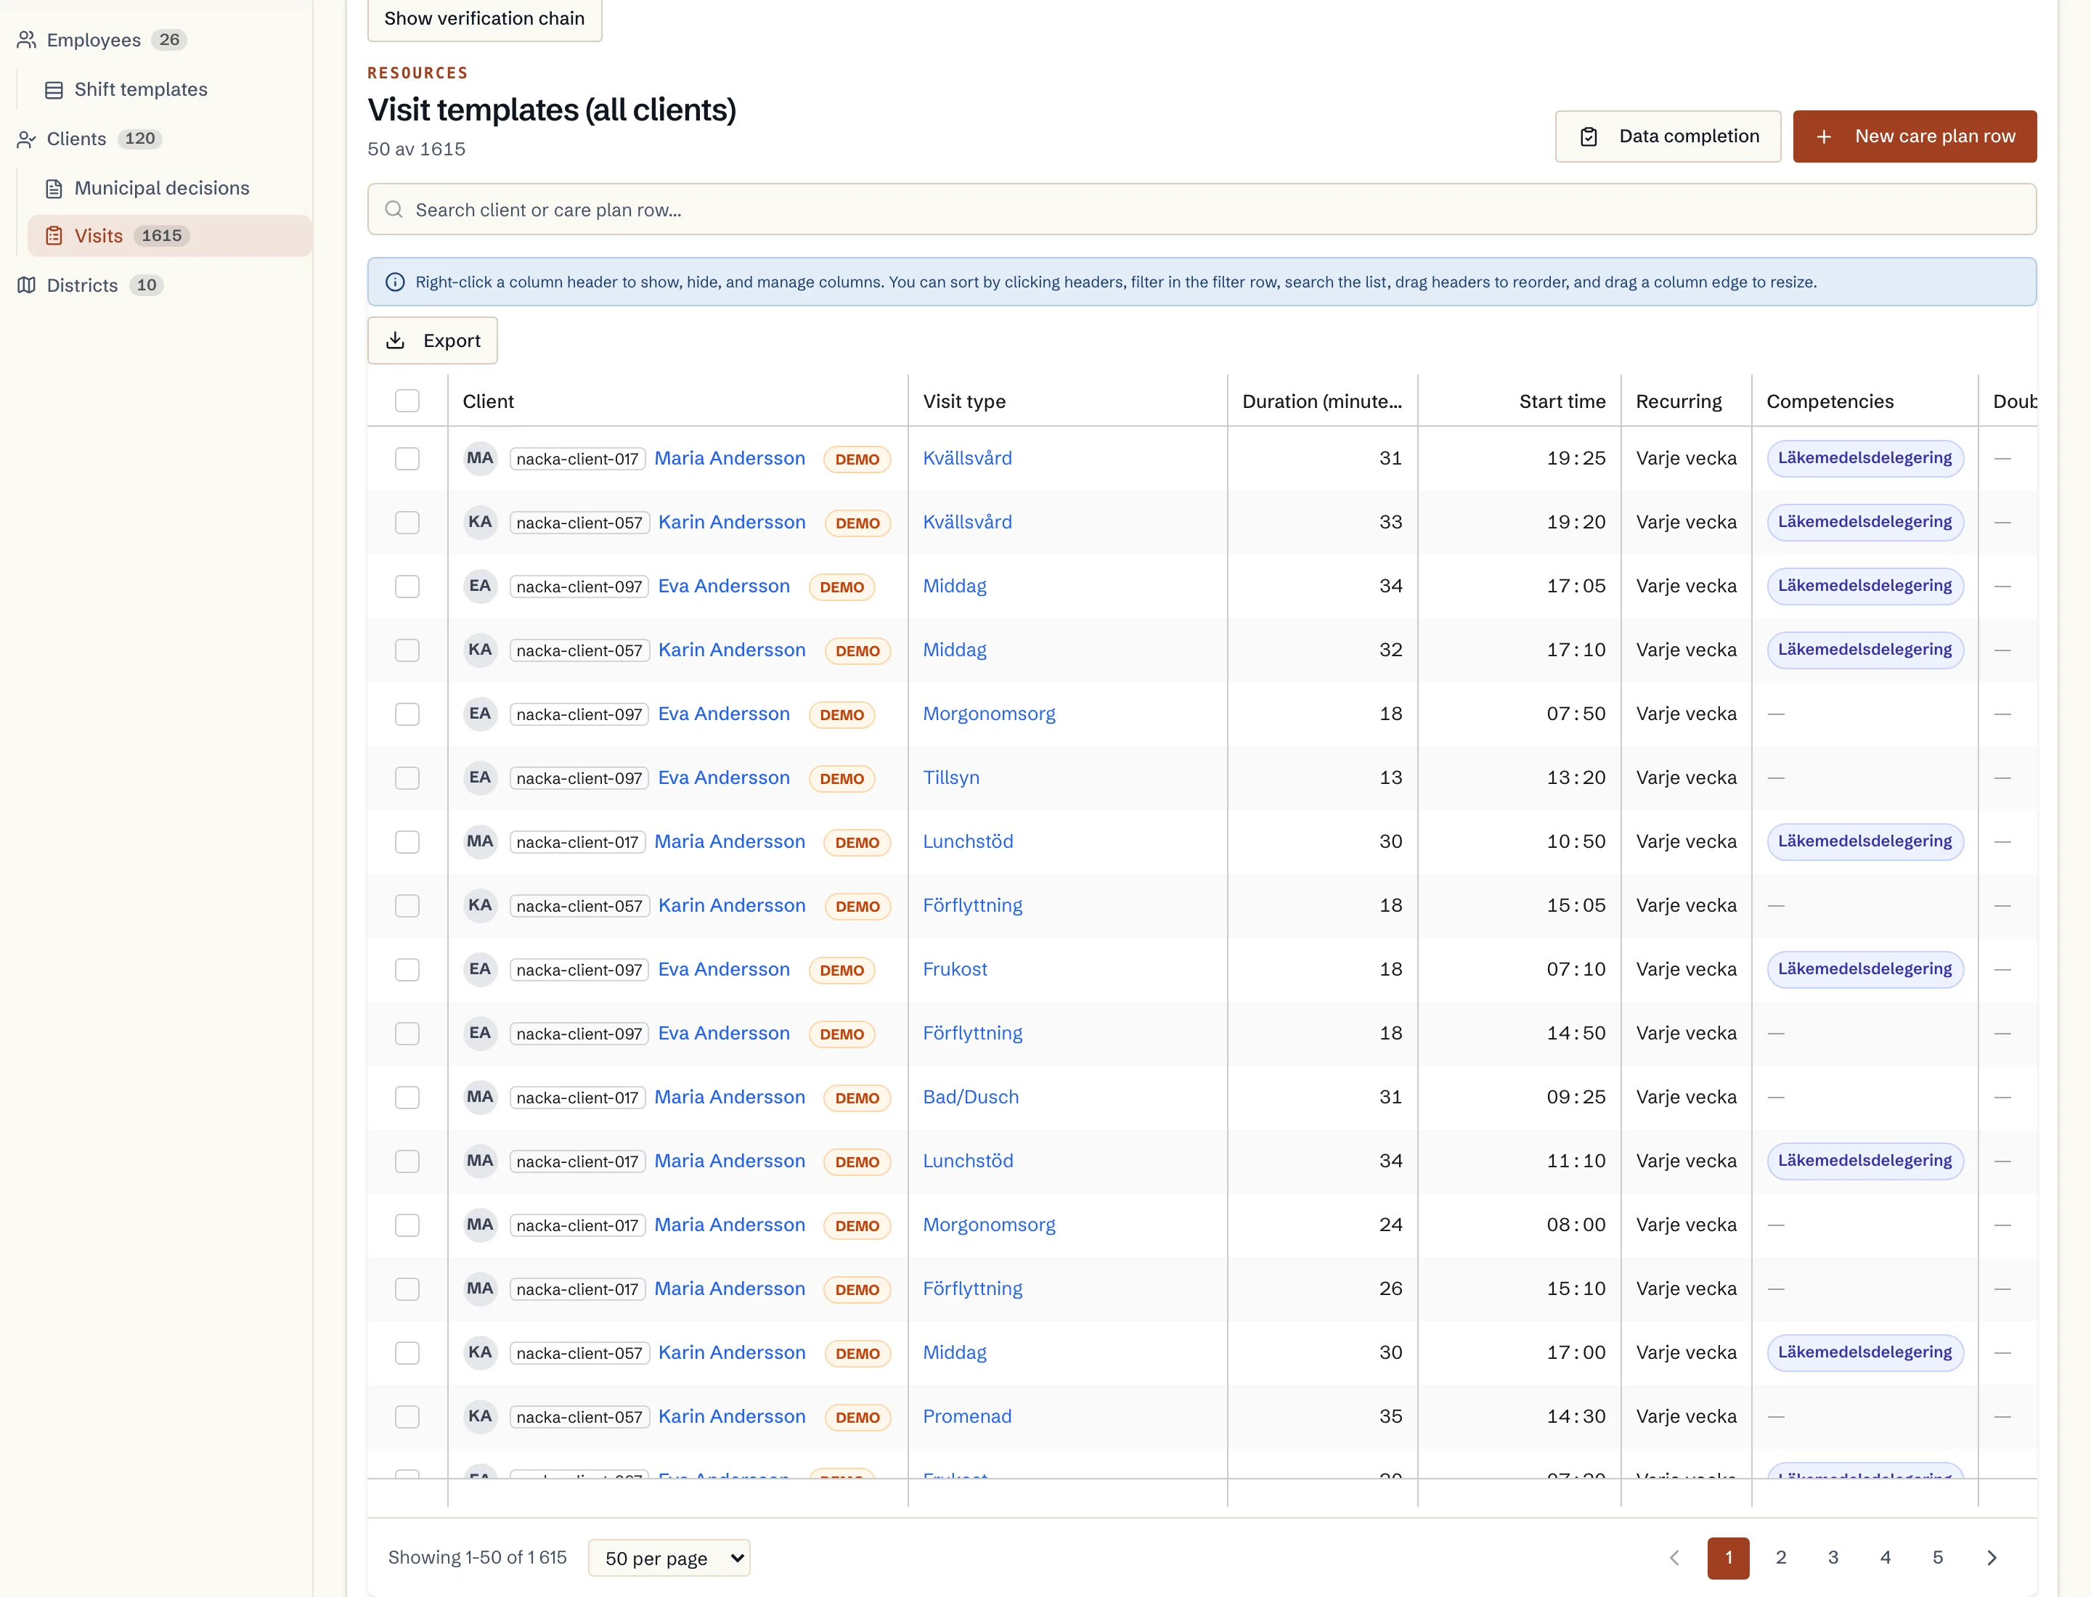Open the 50 per page dropdown

click(x=669, y=1558)
